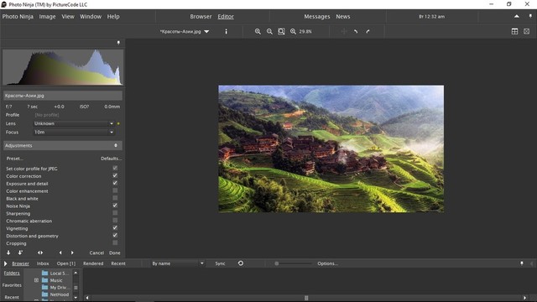The image size is (537, 302).
Task: Select the fit-to-window zoom icon
Action: (x=281, y=32)
